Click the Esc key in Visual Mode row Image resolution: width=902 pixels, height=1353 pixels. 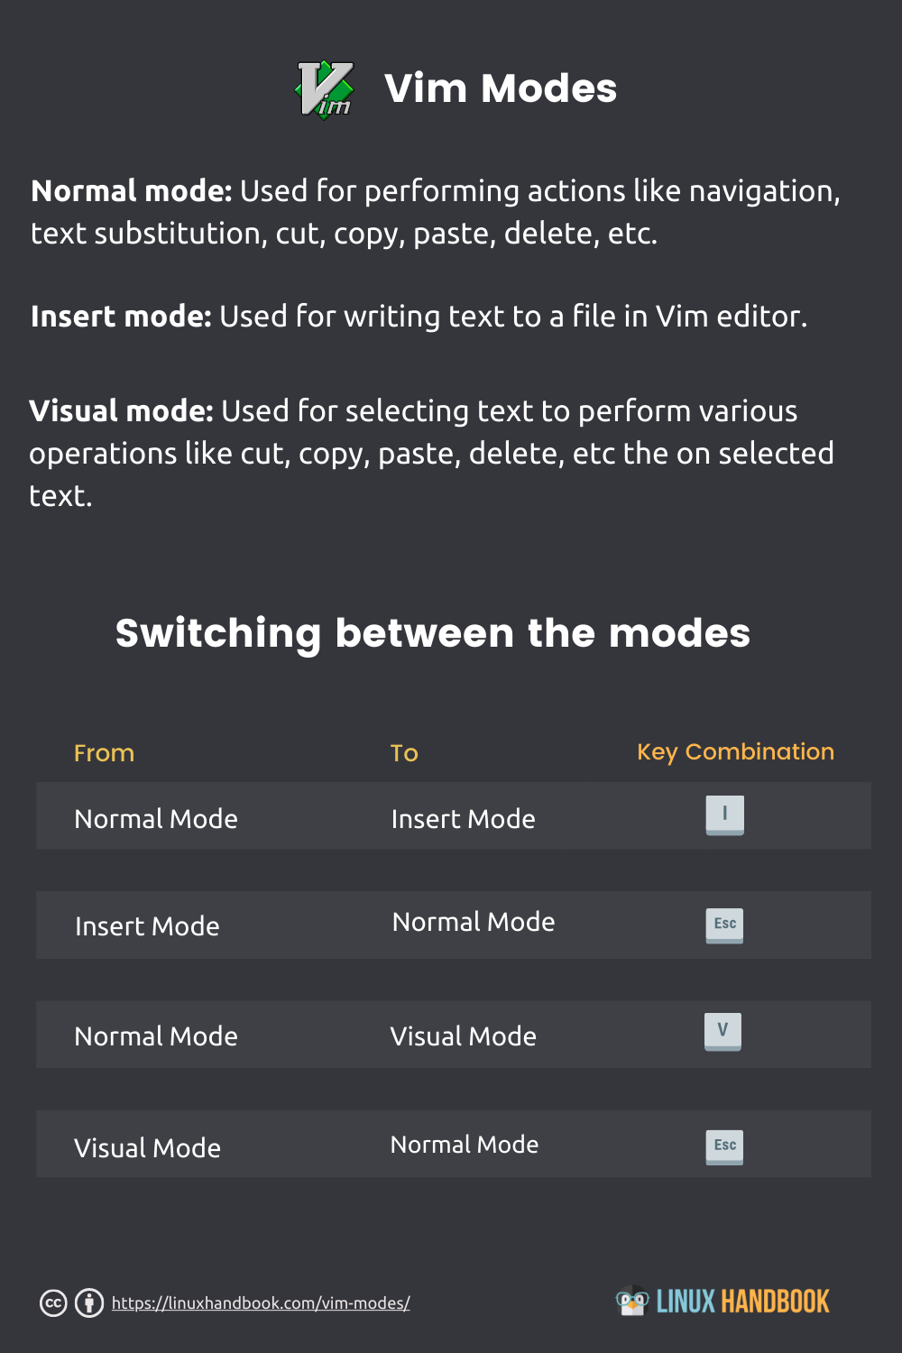[x=724, y=1146]
